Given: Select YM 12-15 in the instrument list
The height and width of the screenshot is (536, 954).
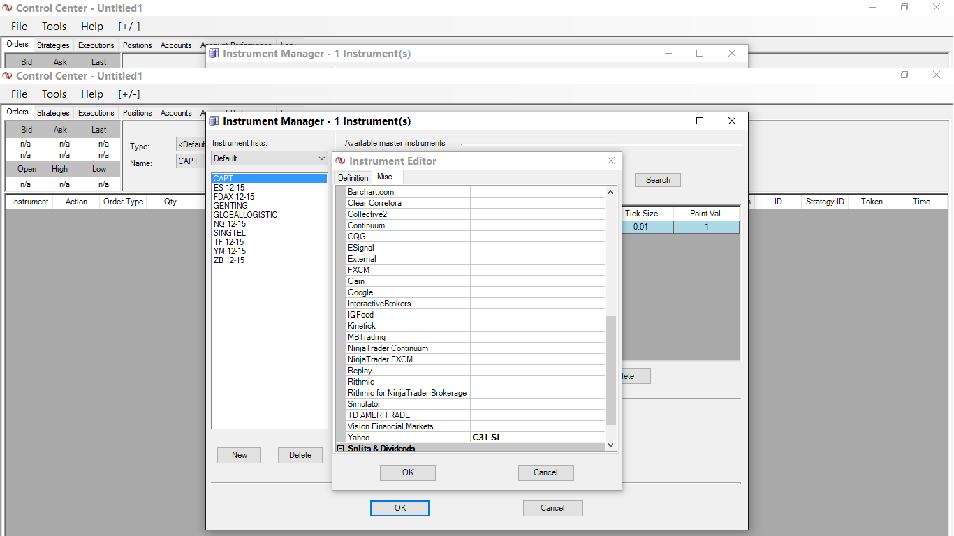Looking at the screenshot, I should tap(230, 251).
